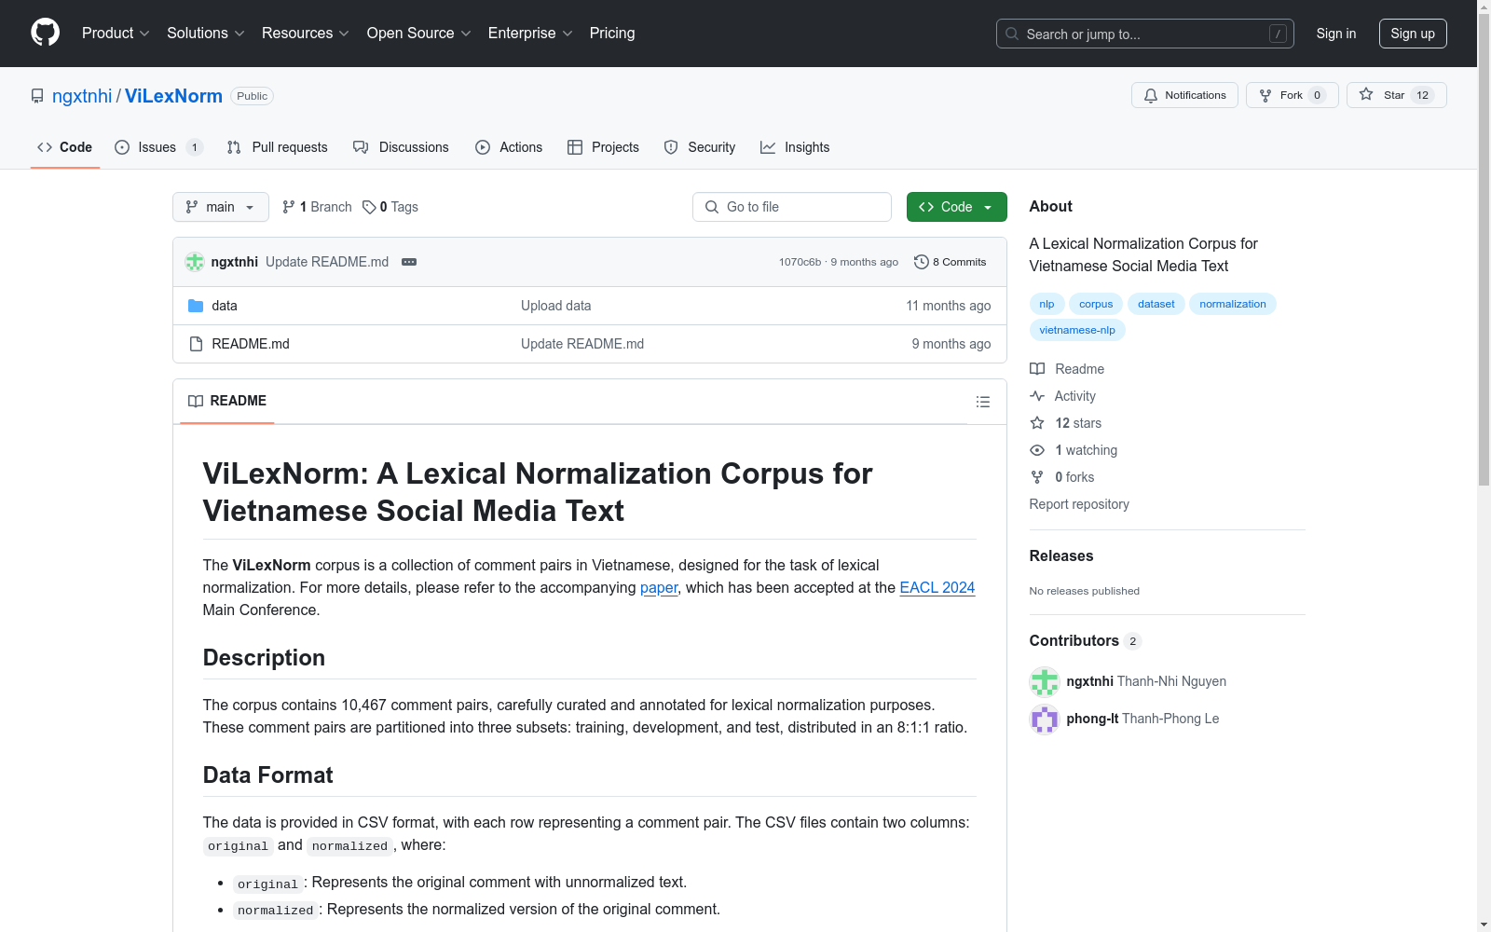Click the slash shortcut key icon in search
This screenshot has width=1491, height=932.
1278,34
